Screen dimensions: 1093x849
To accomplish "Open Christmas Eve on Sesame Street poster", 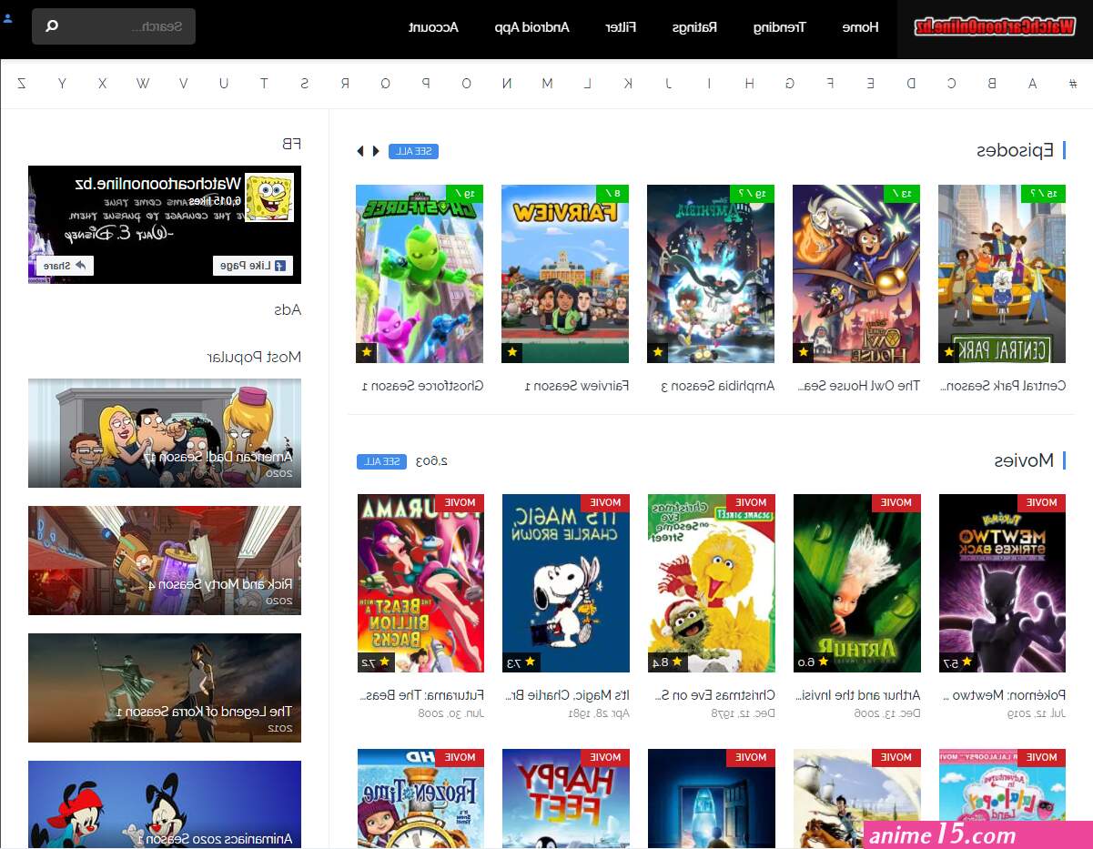I will tap(712, 583).
